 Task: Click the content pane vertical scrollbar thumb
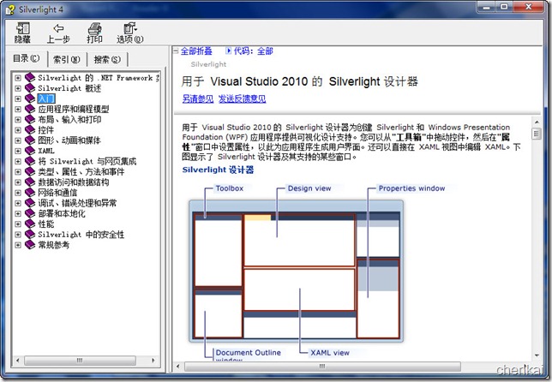tap(537, 134)
